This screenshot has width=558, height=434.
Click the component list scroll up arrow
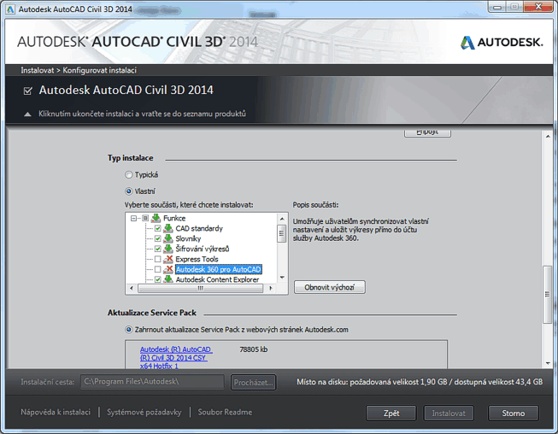pos(282,219)
